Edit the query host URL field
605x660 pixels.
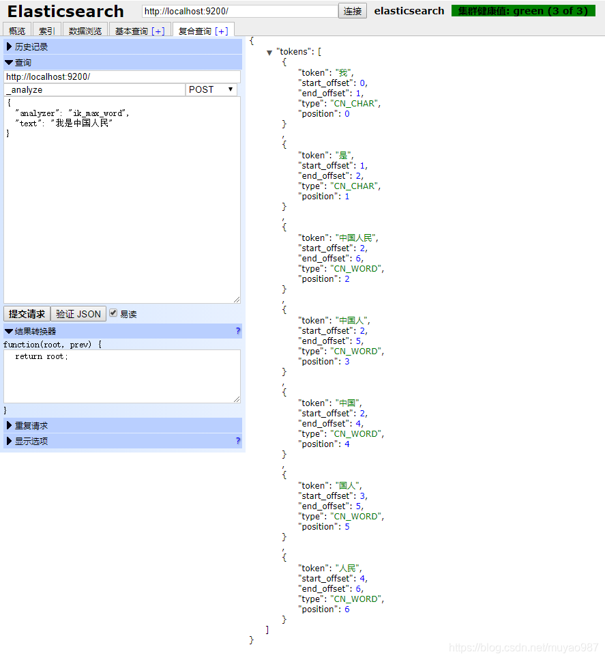click(122, 76)
